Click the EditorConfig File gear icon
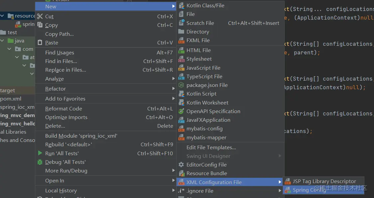The image size is (374, 198). (181, 165)
